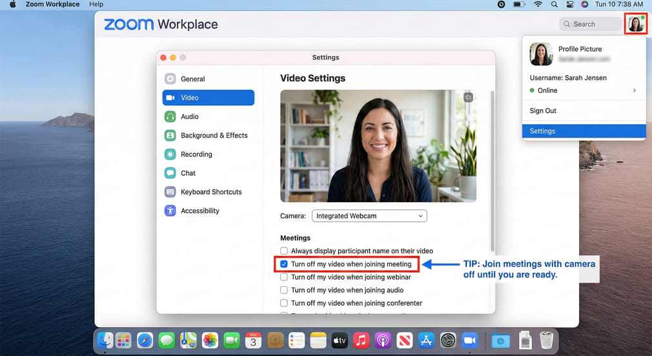Expand the Online status chevron
The height and width of the screenshot is (356, 652).
click(634, 90)
